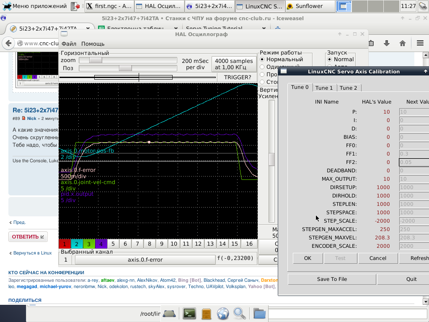Open the browser hamburger menu

pyautogui.click(x=420, y=43)
